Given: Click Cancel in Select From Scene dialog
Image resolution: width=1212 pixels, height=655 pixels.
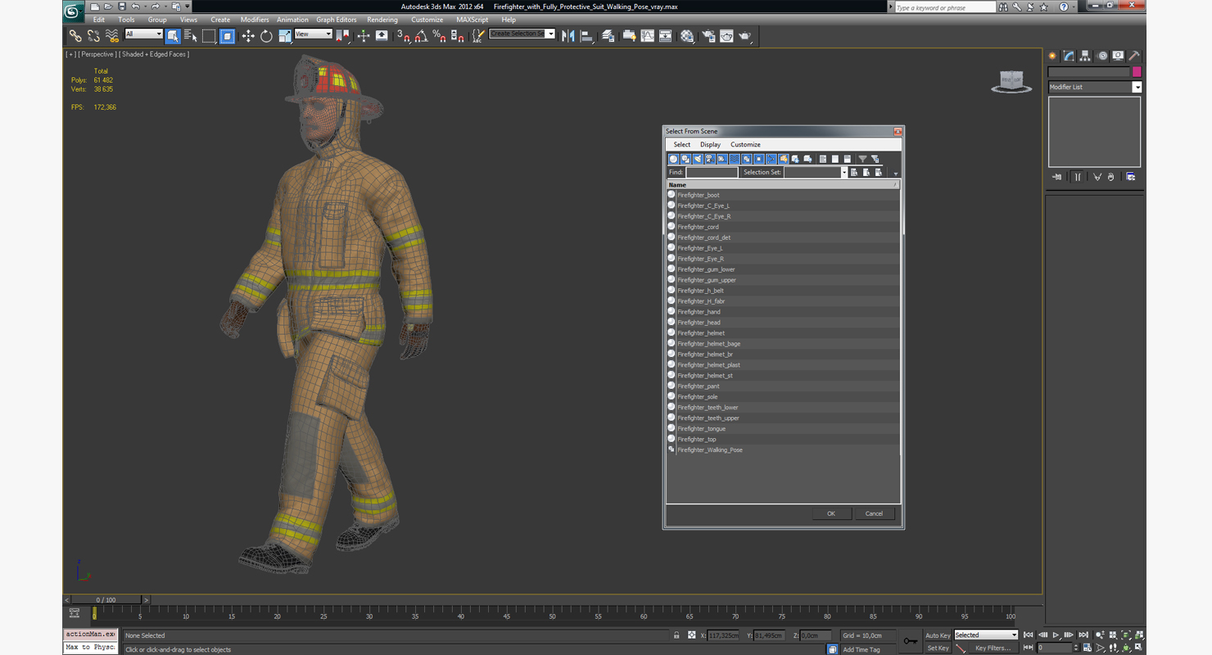Looking at the screenshot, I should click(x=874, y=513).
